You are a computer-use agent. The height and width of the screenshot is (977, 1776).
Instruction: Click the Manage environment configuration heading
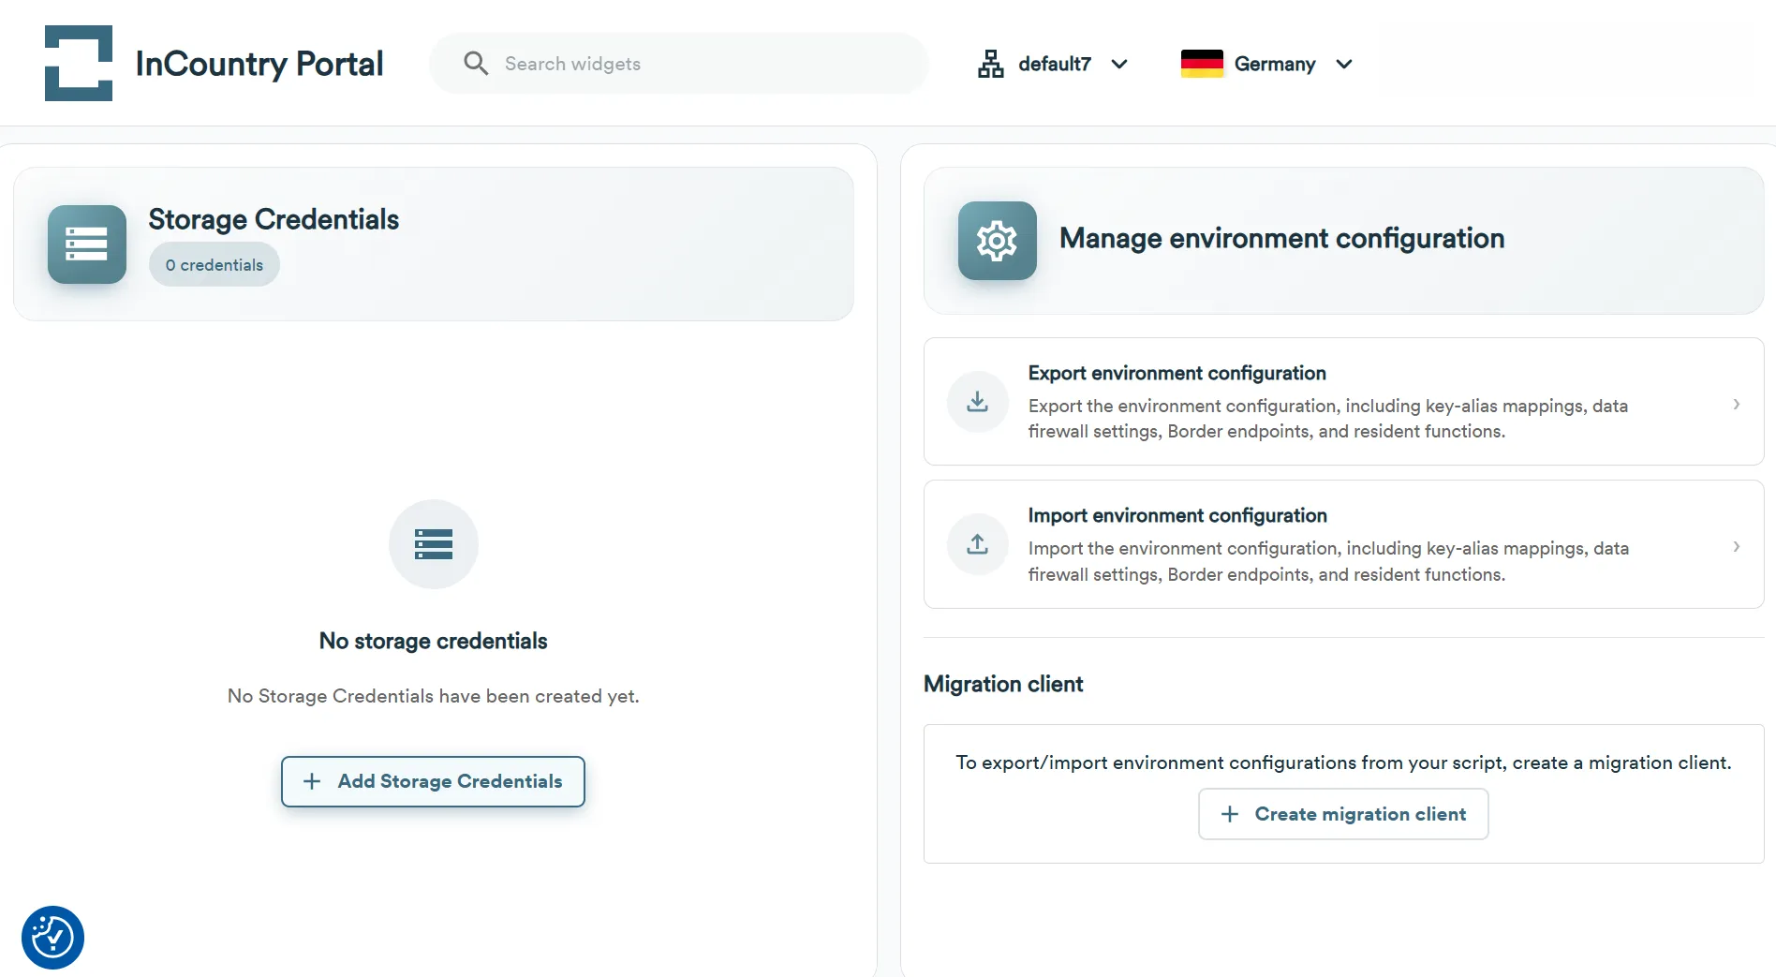click(x=1281, y=239)
